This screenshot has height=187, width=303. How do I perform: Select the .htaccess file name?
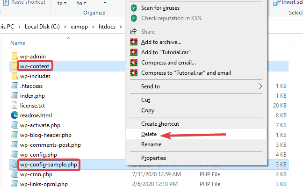(31, 86)
